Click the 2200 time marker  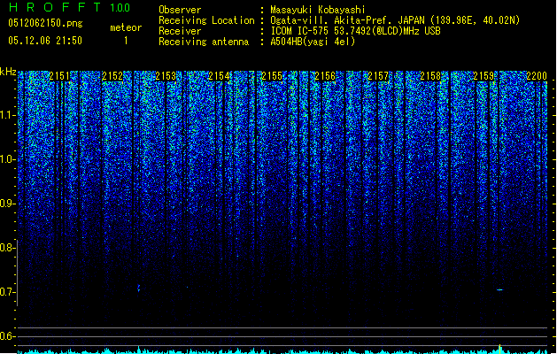[537, 76]
